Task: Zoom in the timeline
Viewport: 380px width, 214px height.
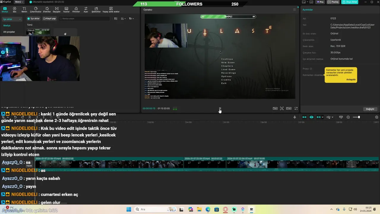Action: point(377,117)
